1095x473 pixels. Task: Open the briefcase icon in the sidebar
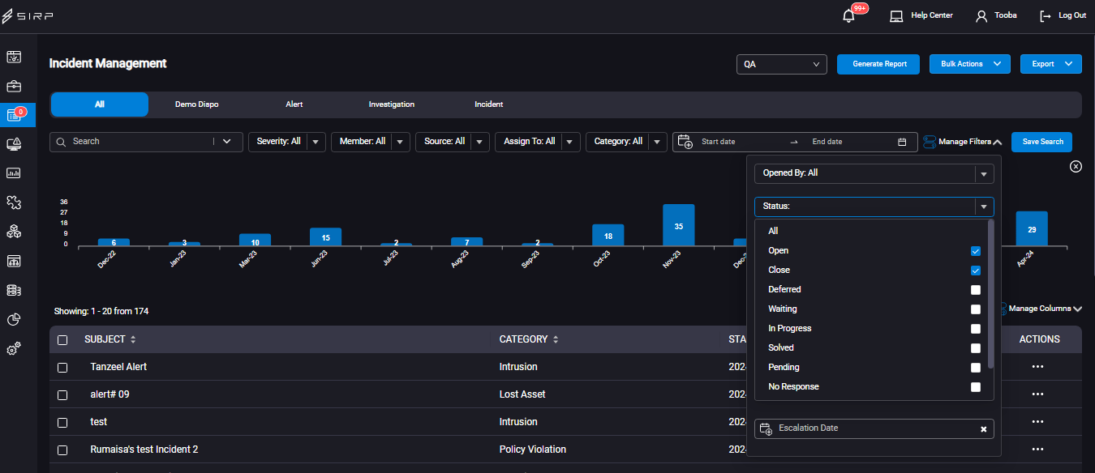click(14, 86)
